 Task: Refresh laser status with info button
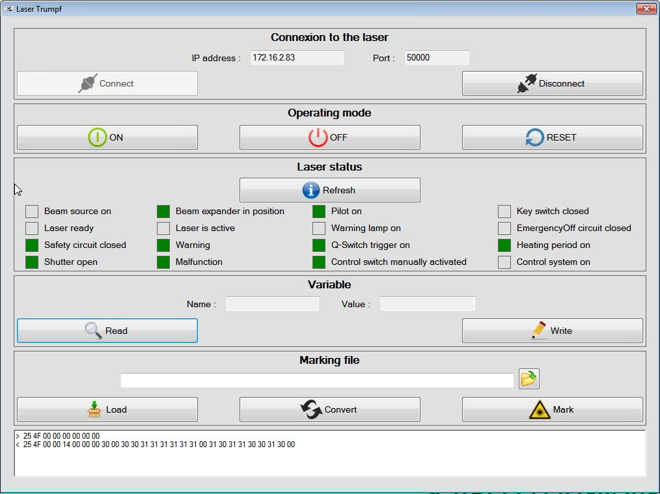329,190
